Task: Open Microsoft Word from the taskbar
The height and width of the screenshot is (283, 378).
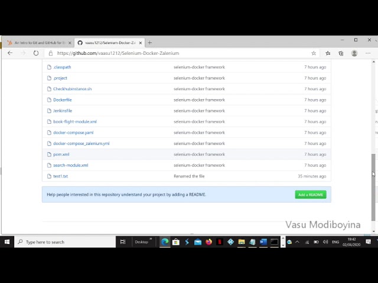Action: (263, 242)
